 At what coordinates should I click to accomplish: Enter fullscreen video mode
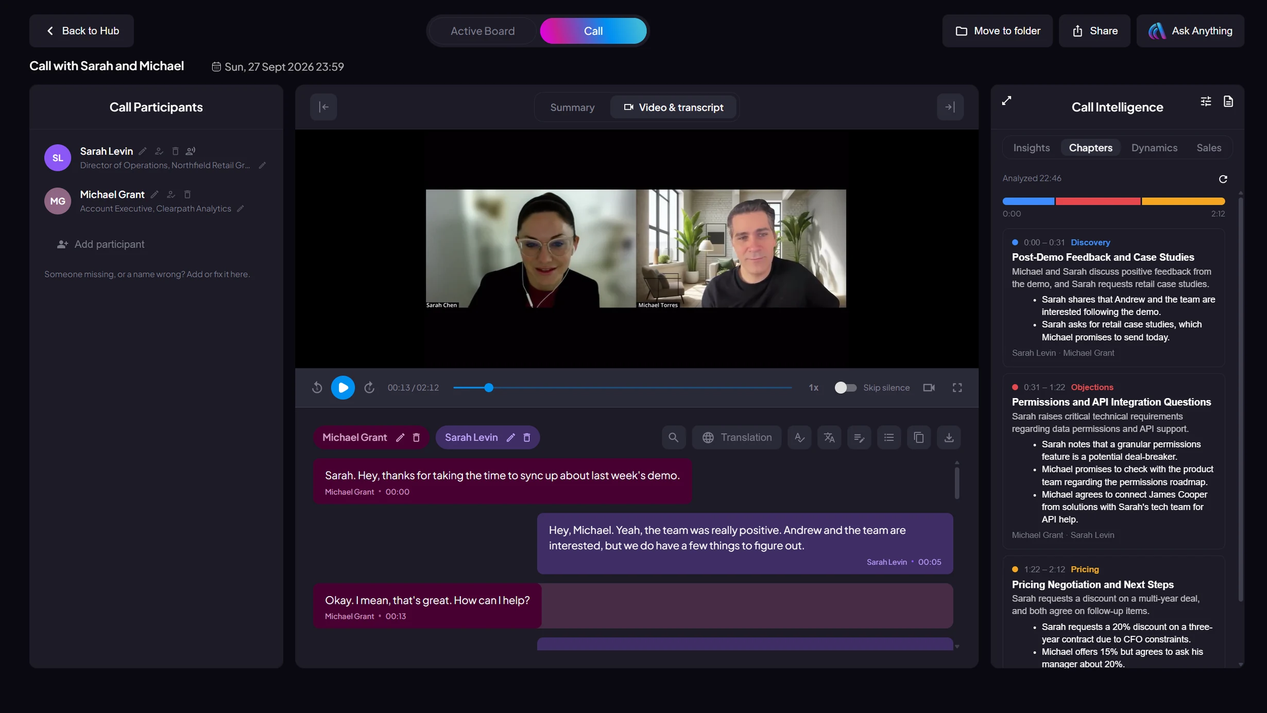point(957,388)
